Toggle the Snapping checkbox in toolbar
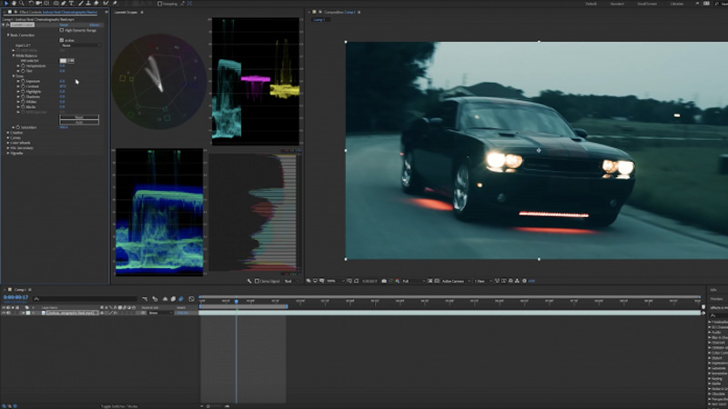728x409 pixels. [x=159, y=4]
